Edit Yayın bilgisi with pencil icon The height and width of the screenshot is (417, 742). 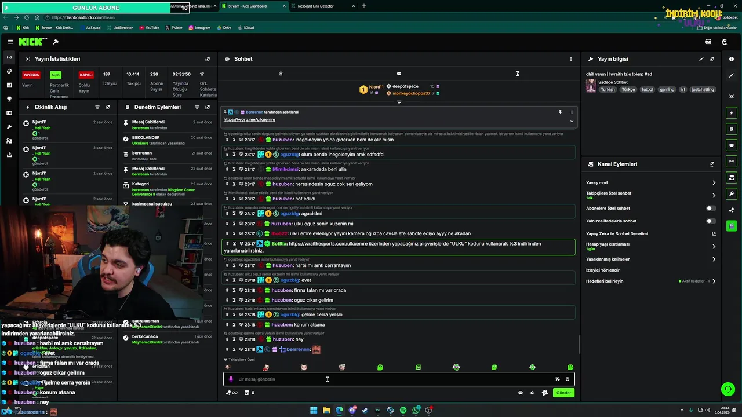tap(701, 59)
